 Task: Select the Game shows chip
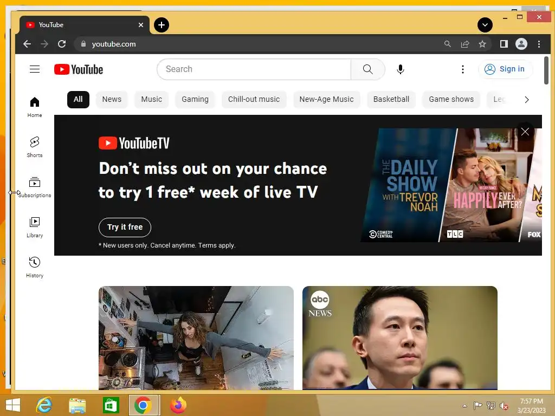point(451,100)
